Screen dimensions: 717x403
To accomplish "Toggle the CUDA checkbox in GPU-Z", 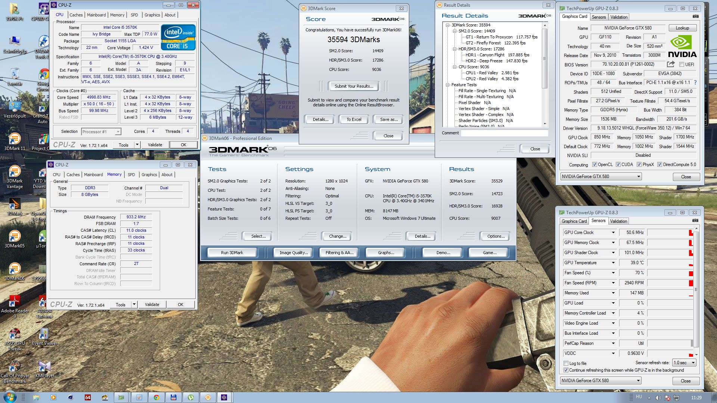I will (x=618, y=165).
